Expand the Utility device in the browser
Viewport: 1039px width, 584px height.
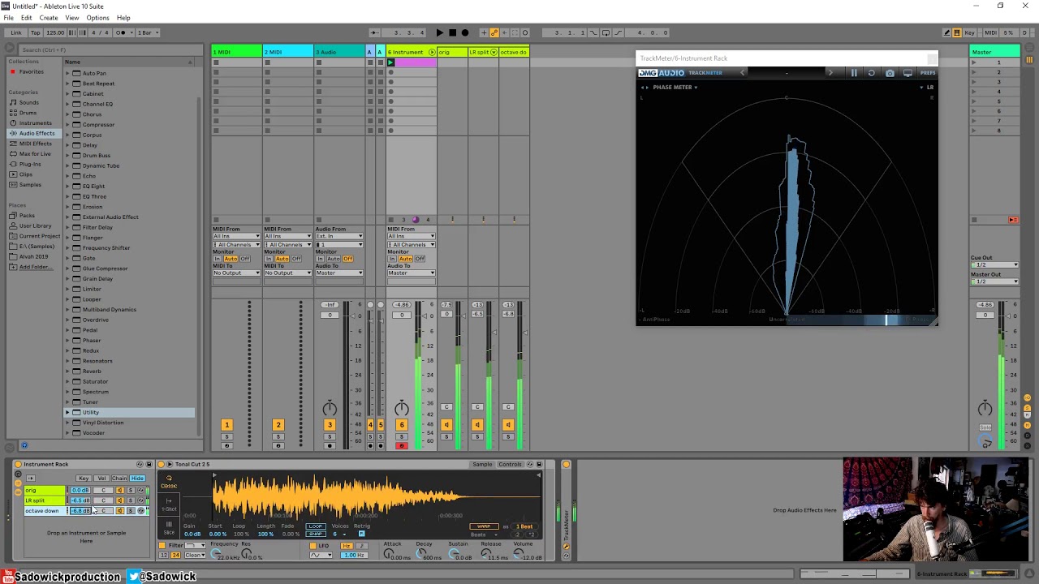coord(68,412)
